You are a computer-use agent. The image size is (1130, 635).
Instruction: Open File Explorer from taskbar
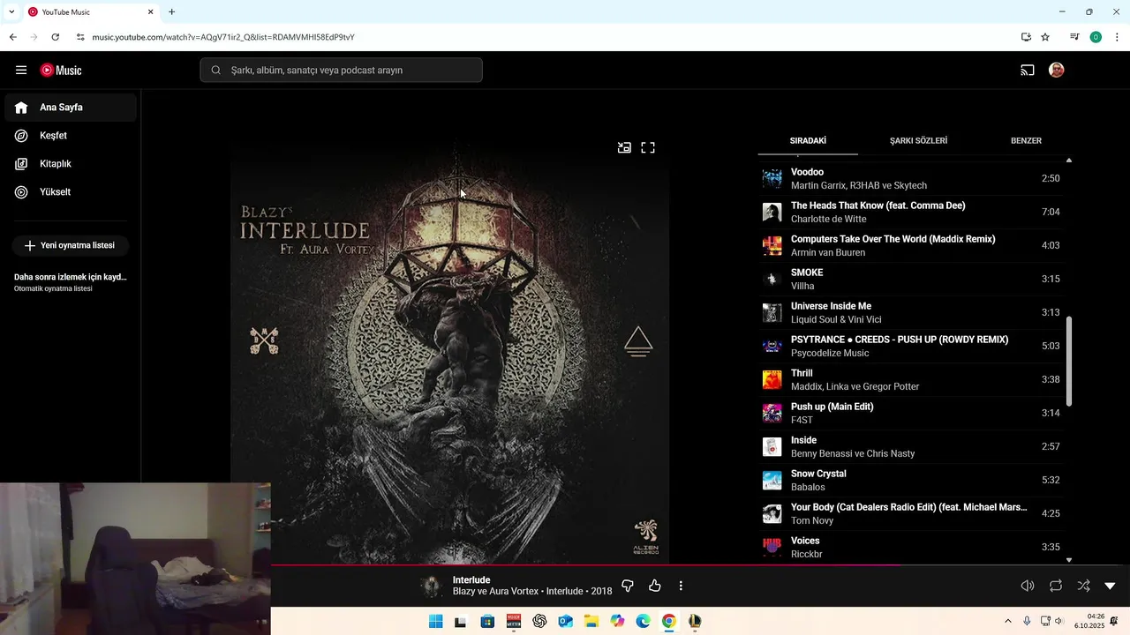pos(591,621)
